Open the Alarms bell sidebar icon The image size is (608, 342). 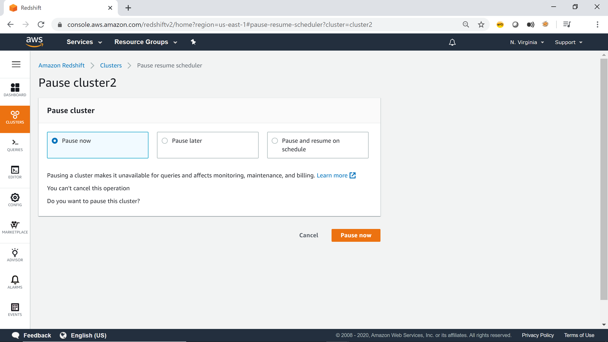click(x=15, y=282)
